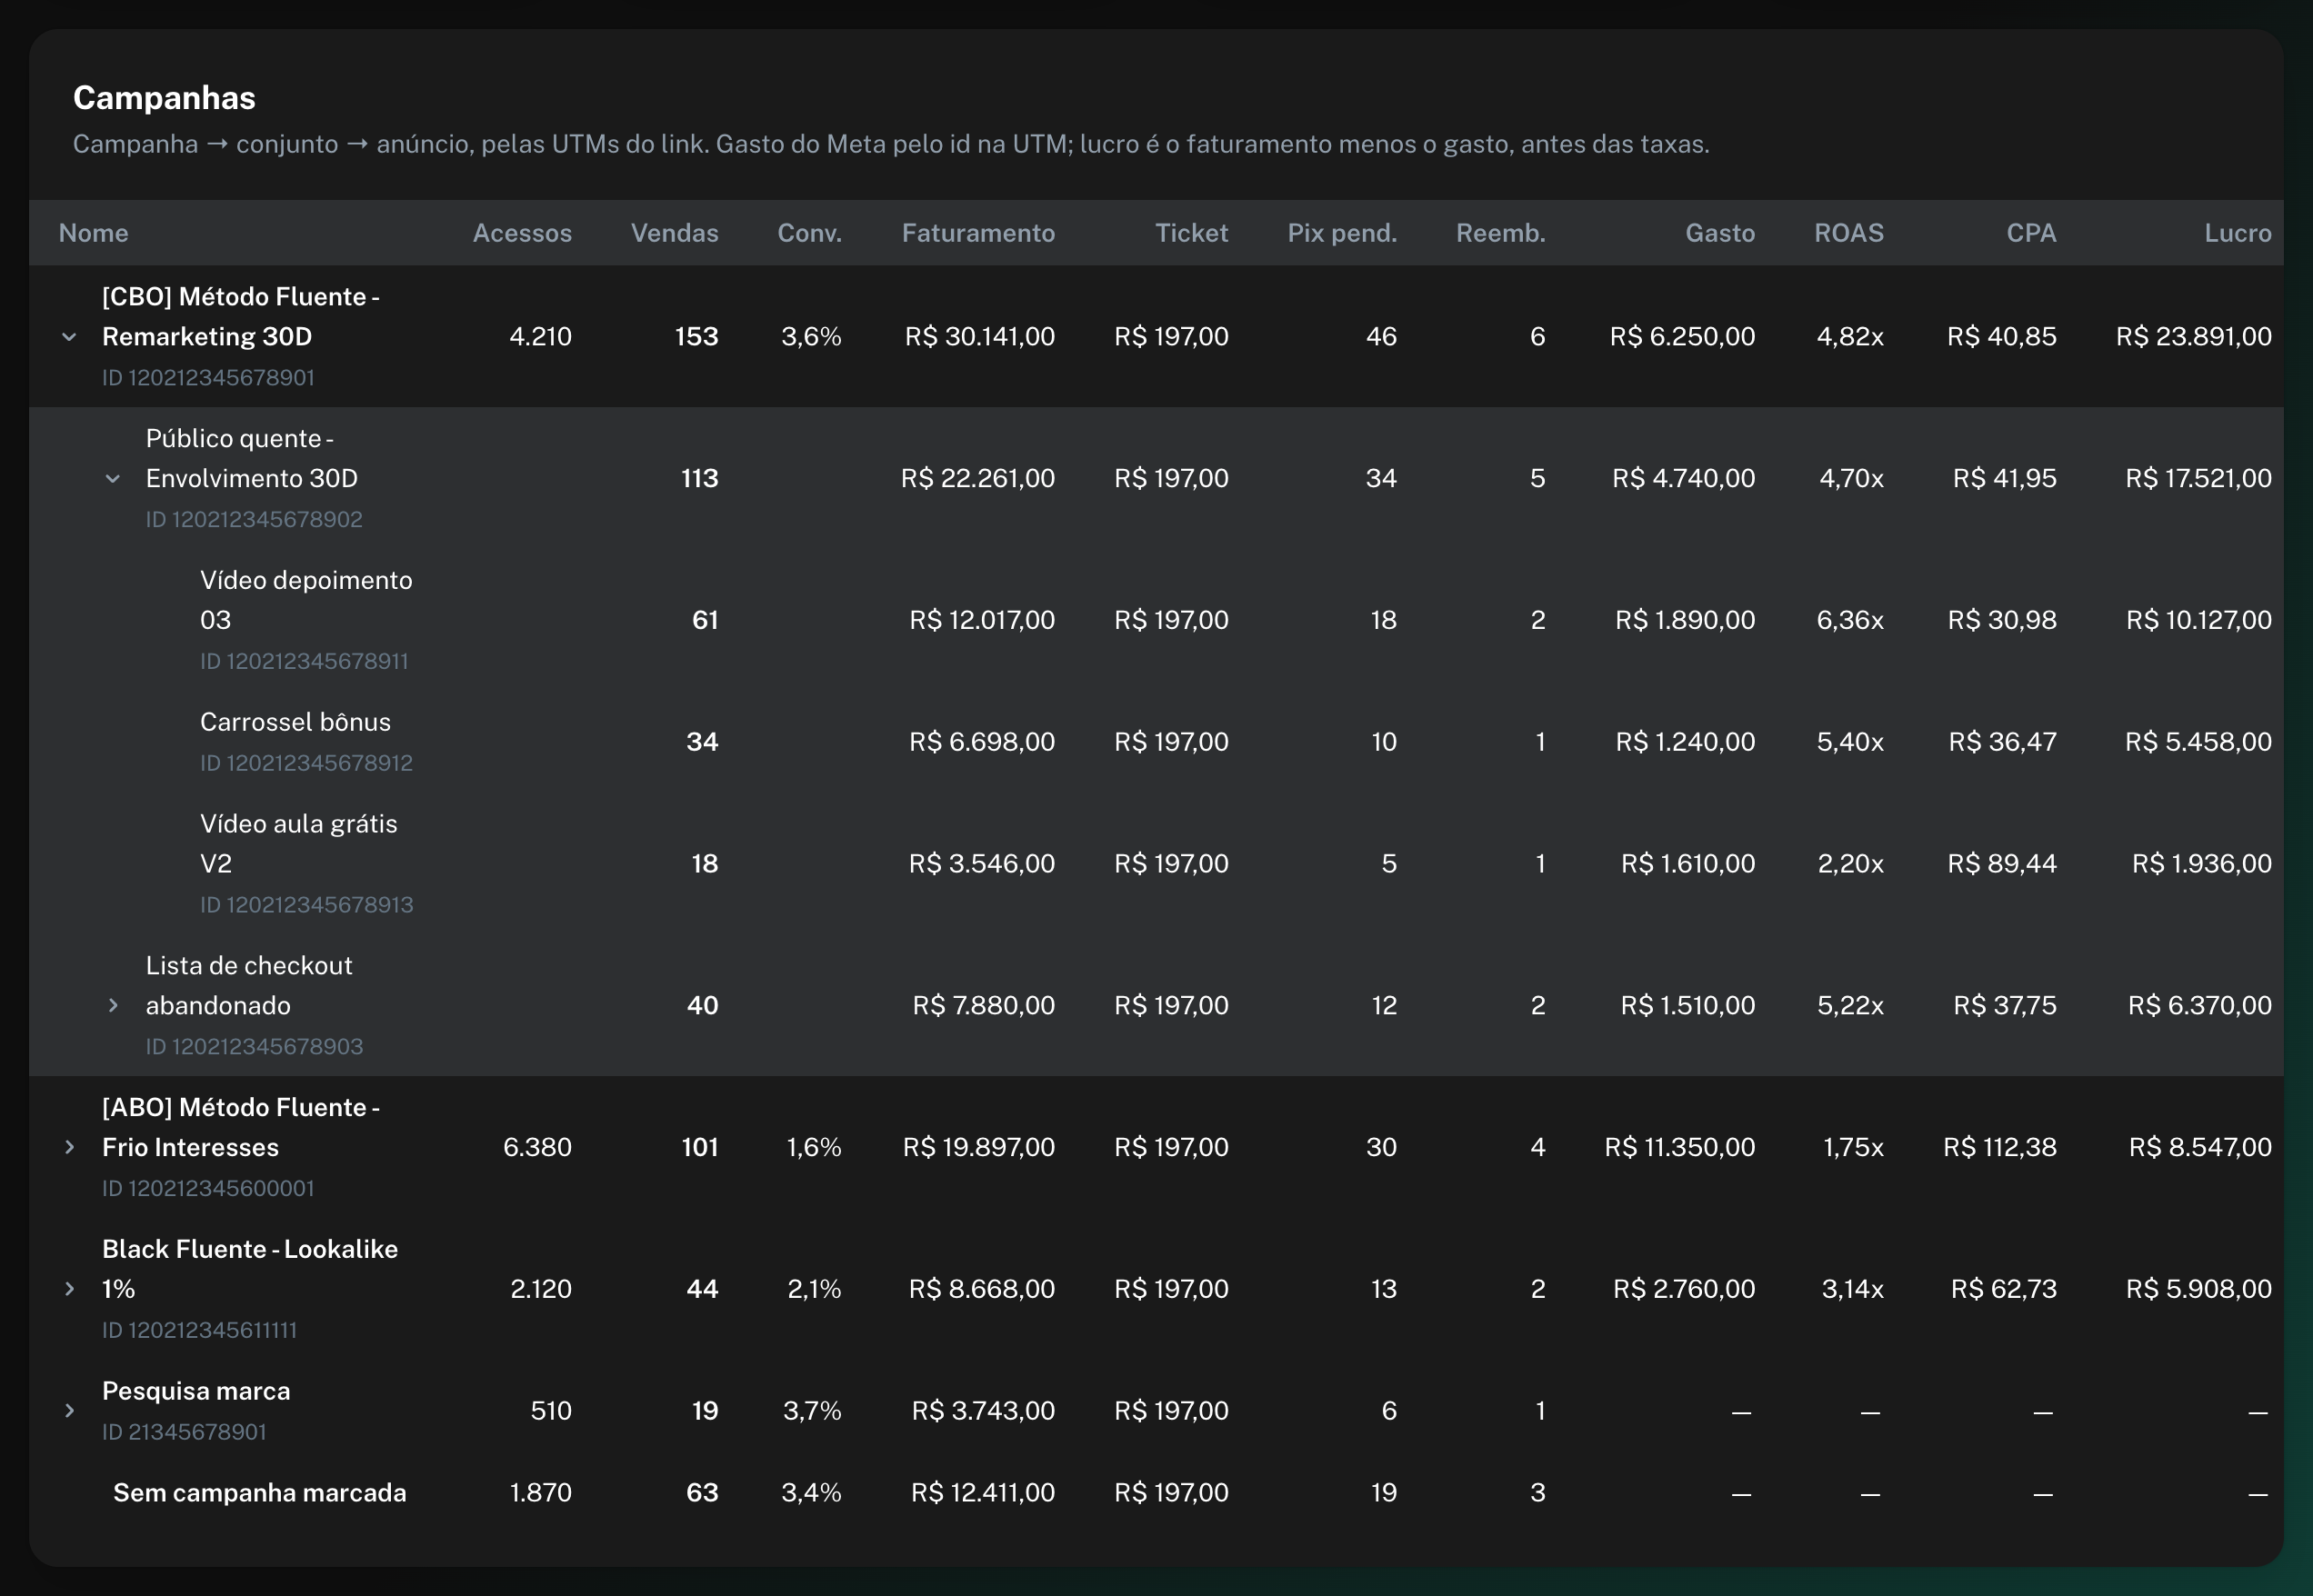The image size is (2313, 1596).
Task: Collapse the [CBO] Método Fluente Remarketing 30D campaign
Action: (69, 337)
